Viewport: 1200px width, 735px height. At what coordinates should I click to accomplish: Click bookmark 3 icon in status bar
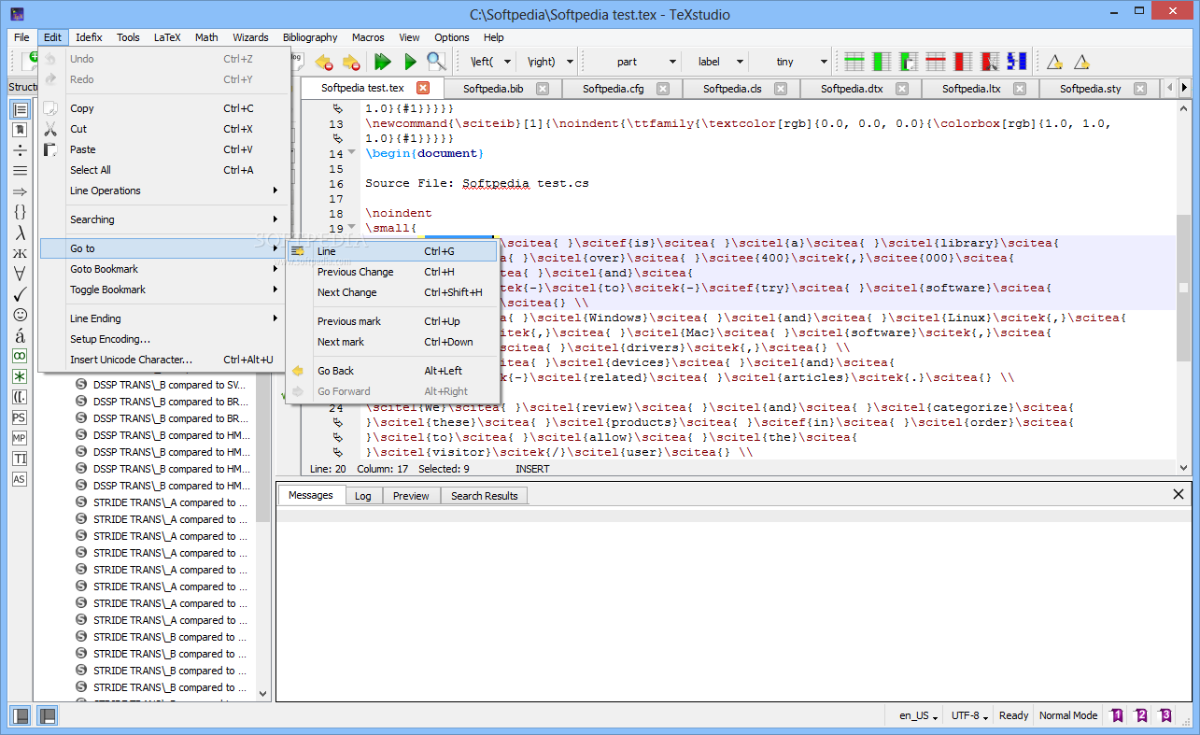point(1165,715)
